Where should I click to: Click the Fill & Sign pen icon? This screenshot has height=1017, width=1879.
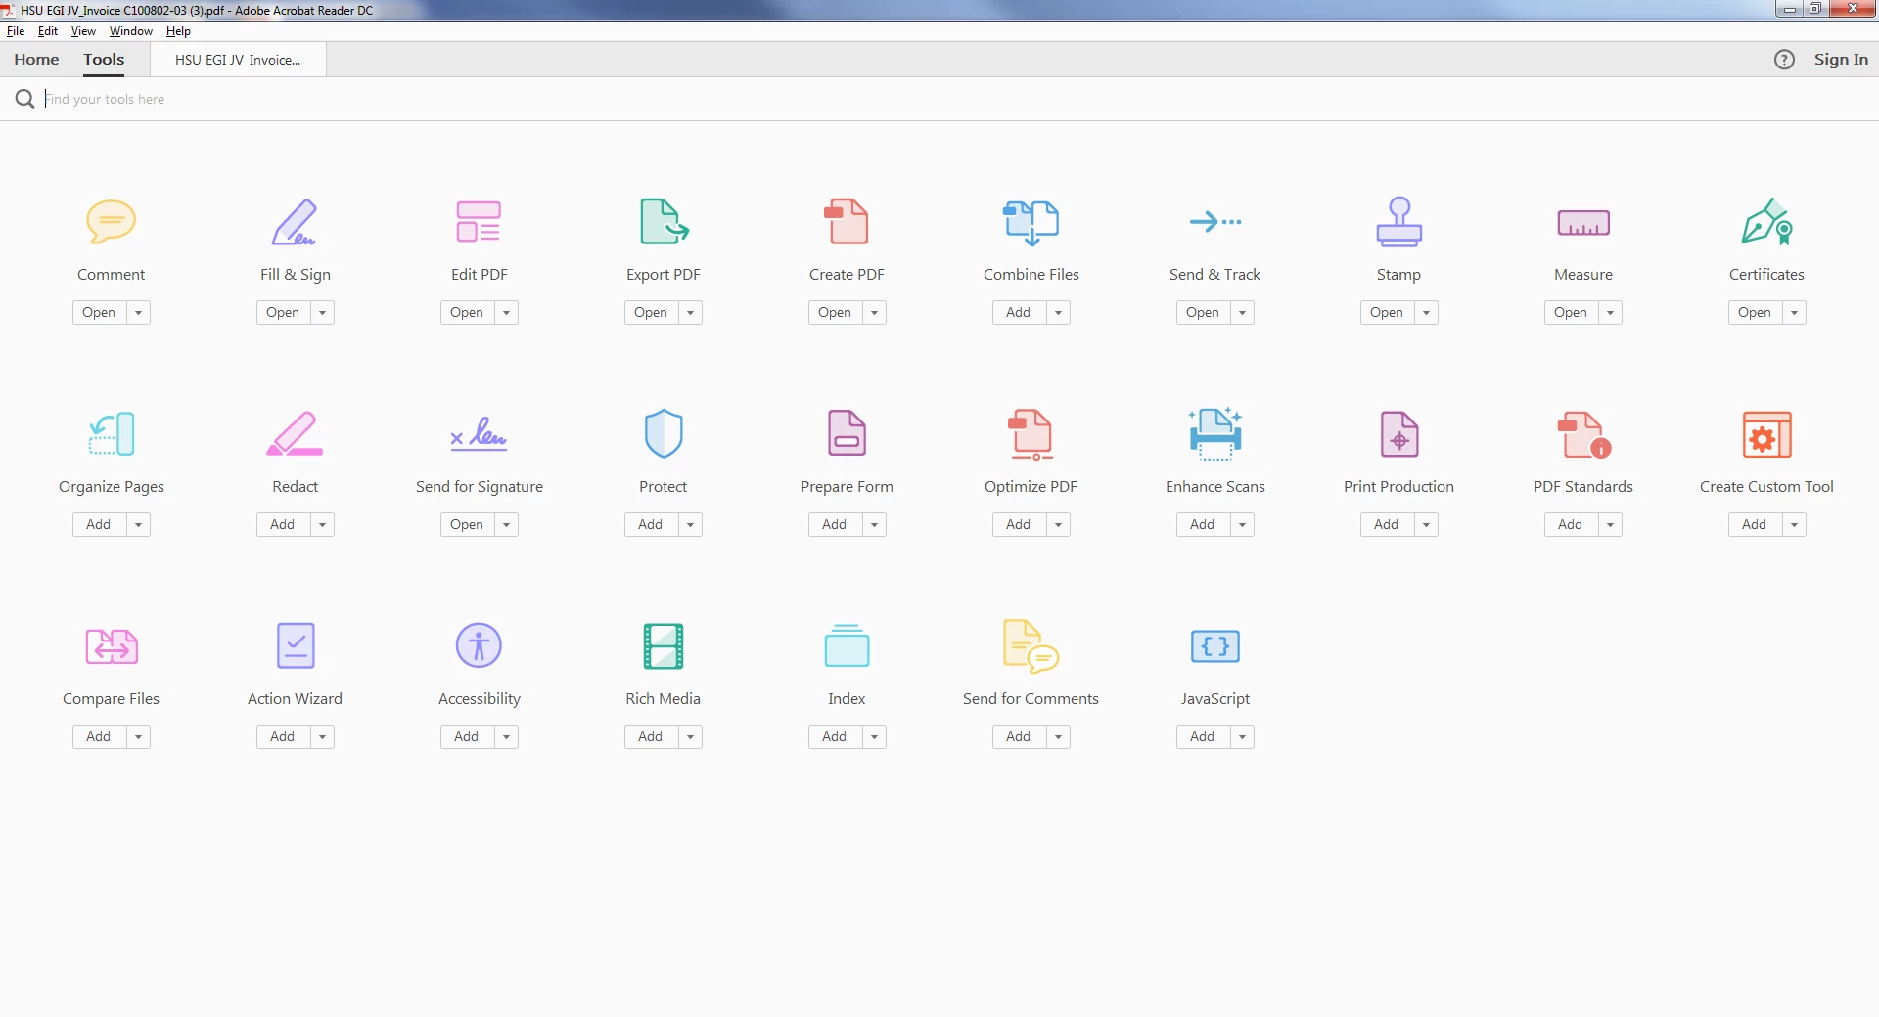click(295, 222)
